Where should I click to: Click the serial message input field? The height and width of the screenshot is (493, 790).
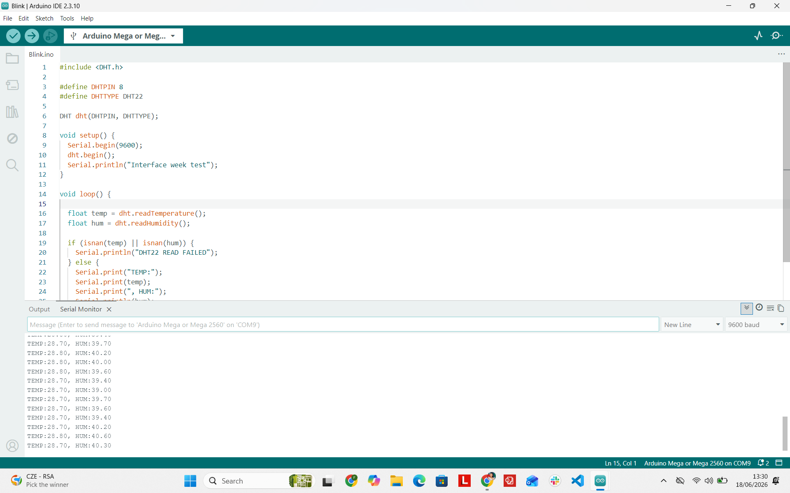[343, 325]
